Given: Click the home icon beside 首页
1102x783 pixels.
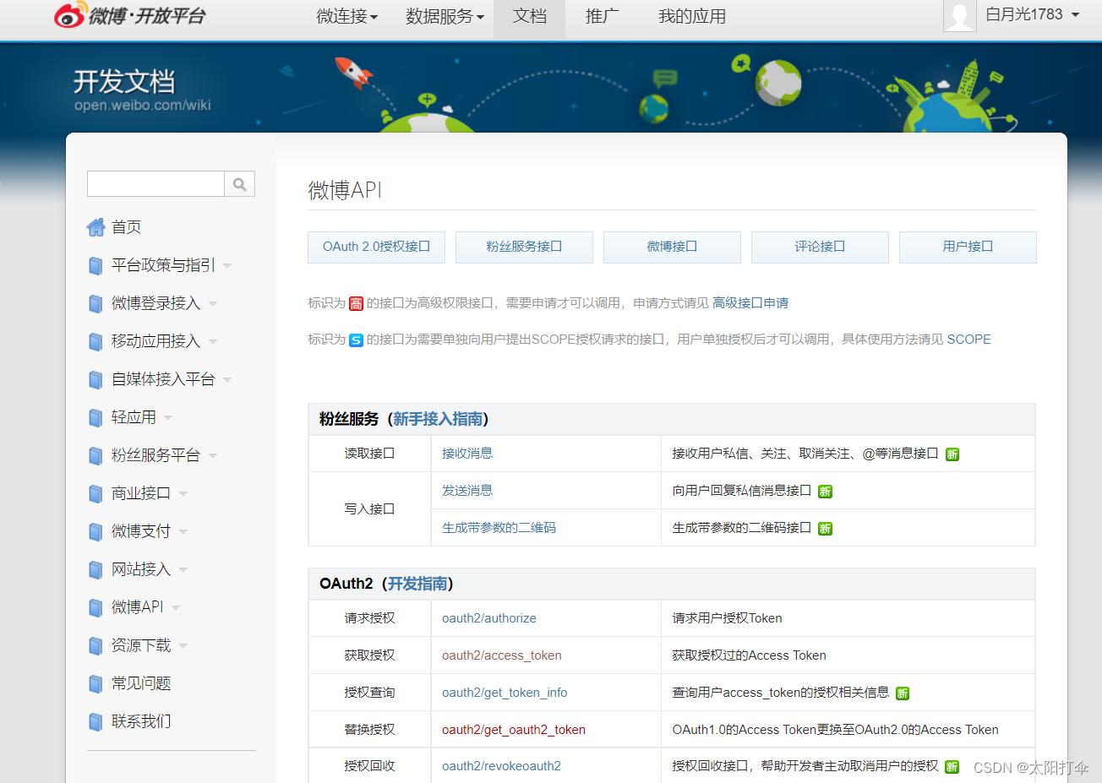Looking at the screenshot, I should 95,226.
